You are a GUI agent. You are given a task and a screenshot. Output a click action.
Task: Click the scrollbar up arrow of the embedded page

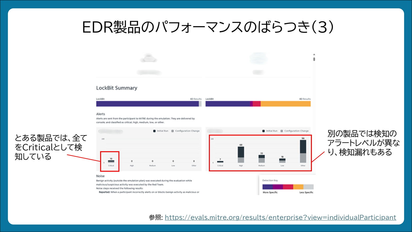(314, 54)
